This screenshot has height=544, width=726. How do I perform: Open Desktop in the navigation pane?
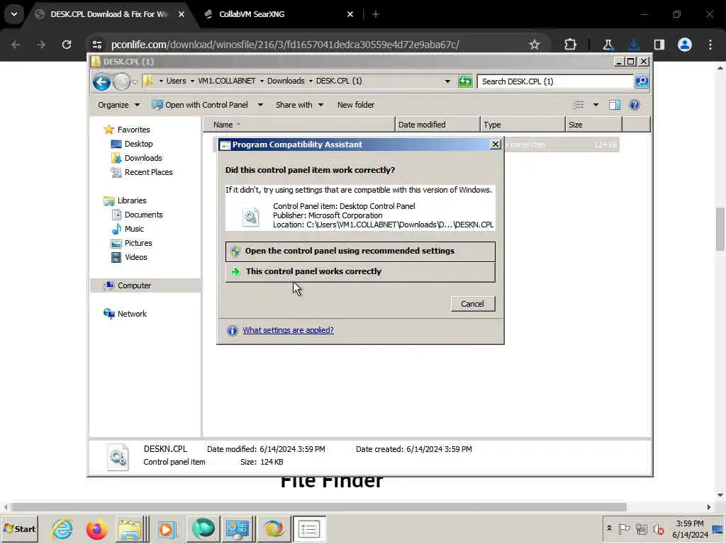coord(138,144)
